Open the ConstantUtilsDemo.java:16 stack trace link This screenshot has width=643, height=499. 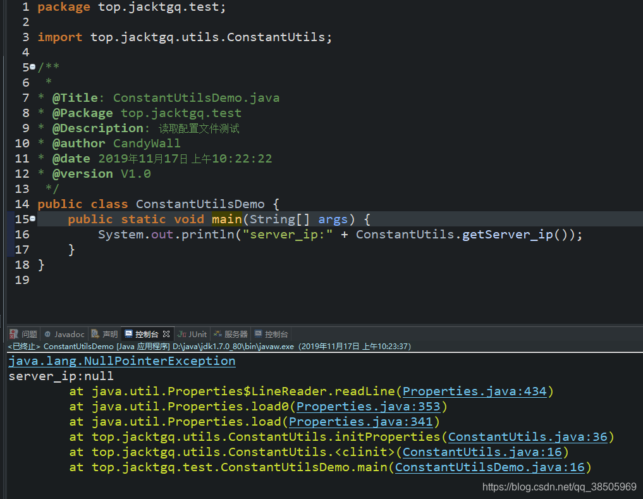489,467
